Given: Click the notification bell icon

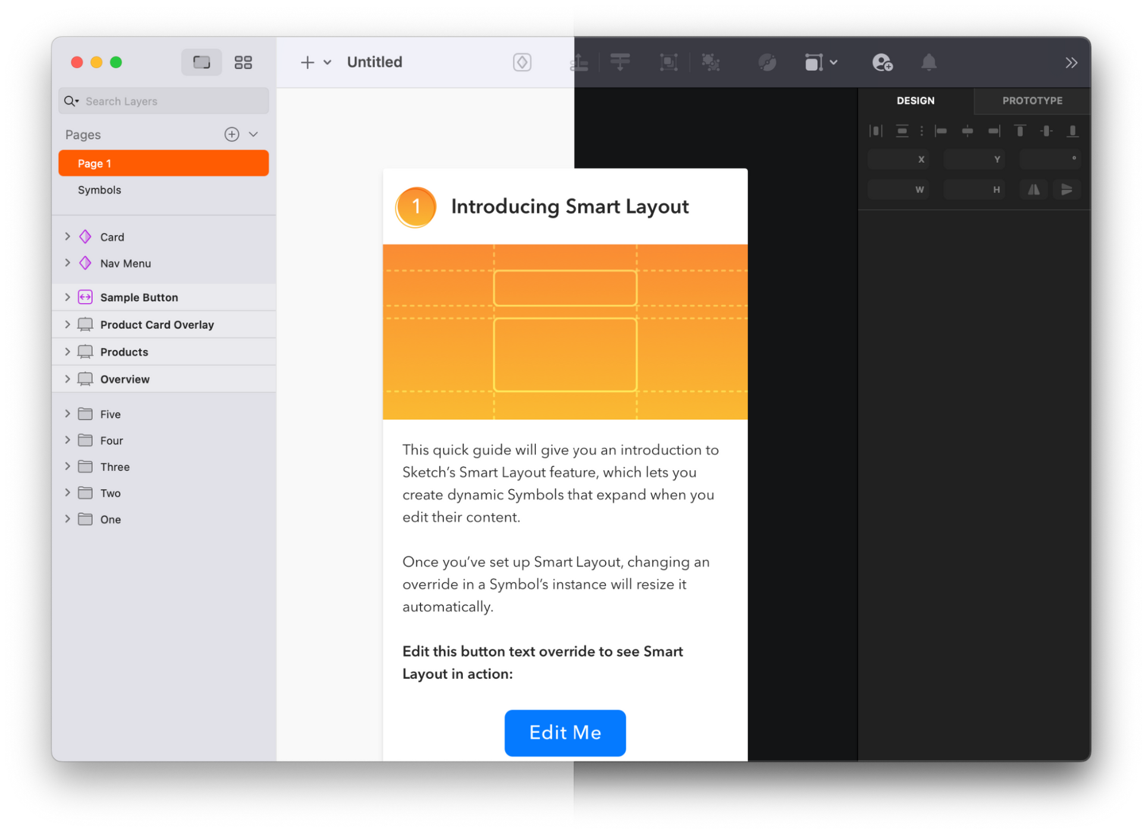Looking at the screenshot, I should (x=929, y=62).
